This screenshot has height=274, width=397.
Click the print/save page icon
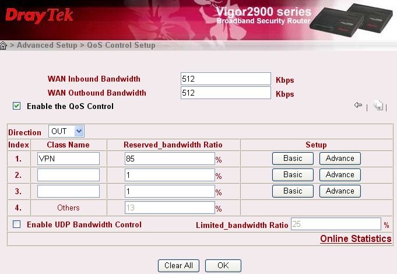(378, 106)
